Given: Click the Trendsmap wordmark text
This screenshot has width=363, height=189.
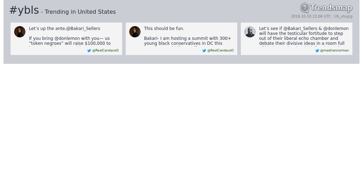Looking at the screenshot, I should tap(331, 8).
